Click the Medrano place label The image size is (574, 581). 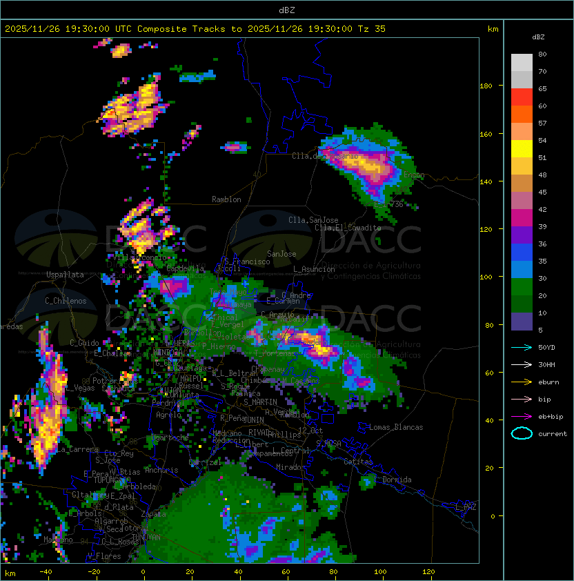(227, 433)
